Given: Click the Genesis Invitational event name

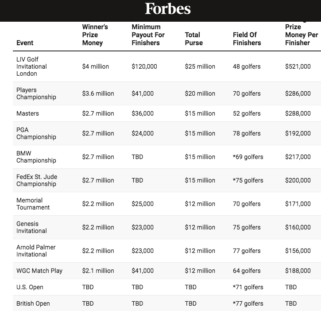Looking at the screenshot, I should pos(31,227).
